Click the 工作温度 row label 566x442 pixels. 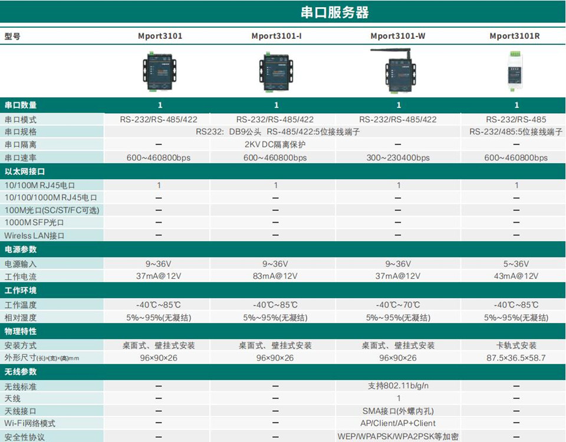point(21,305)
